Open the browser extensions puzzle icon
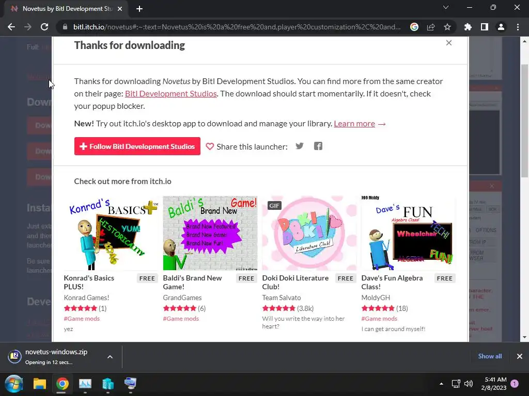529x396 pixels. (x=468, y=27)
